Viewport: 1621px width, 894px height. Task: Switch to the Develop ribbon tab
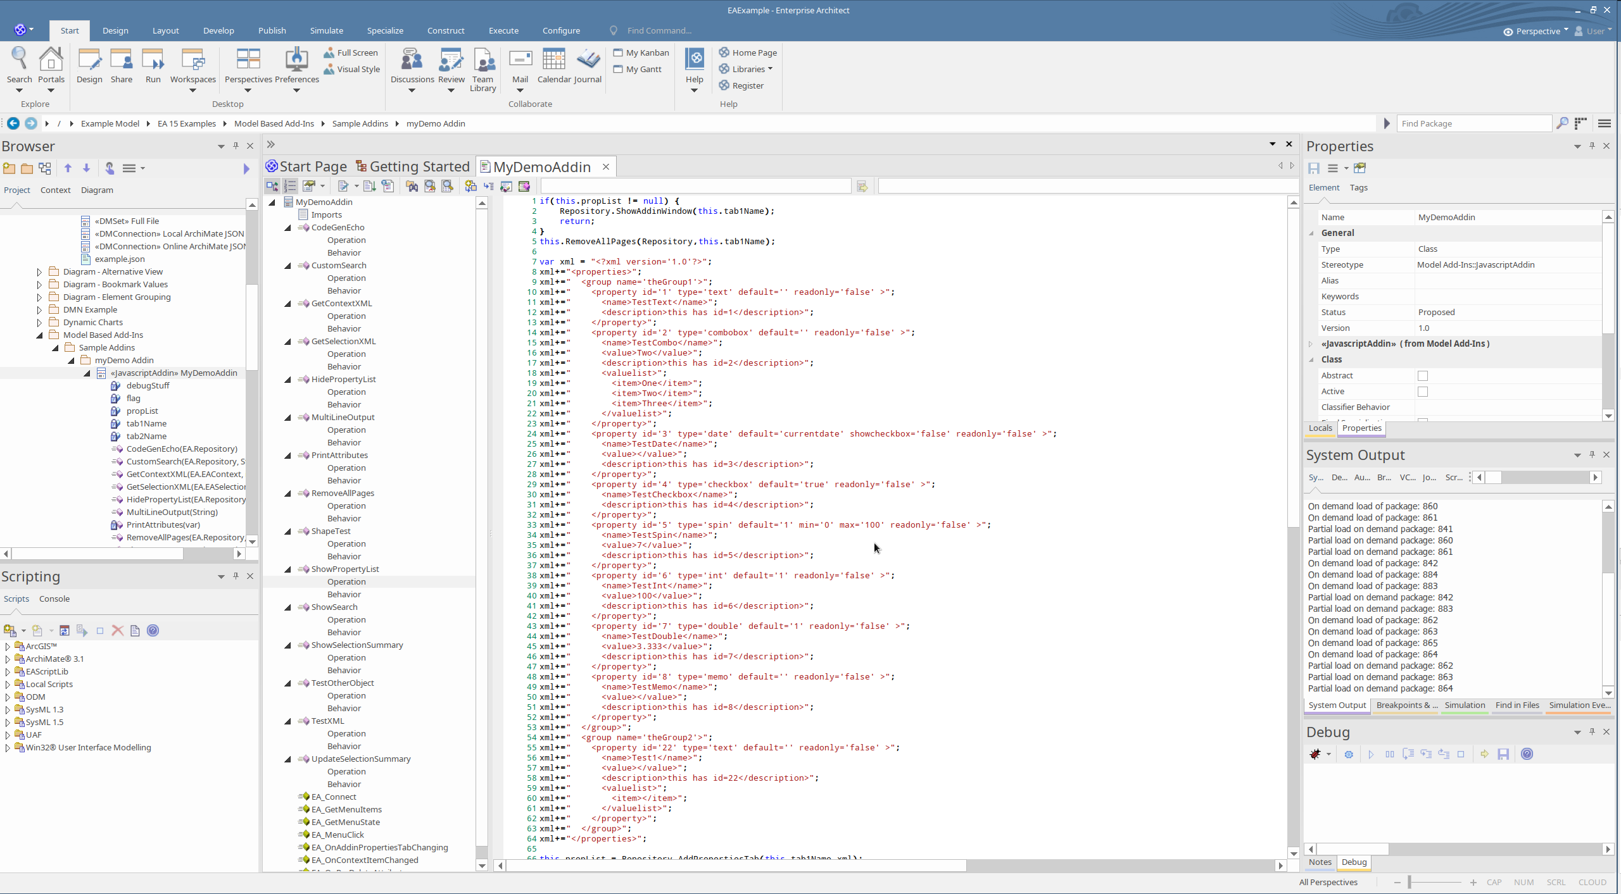click(218, 30)
